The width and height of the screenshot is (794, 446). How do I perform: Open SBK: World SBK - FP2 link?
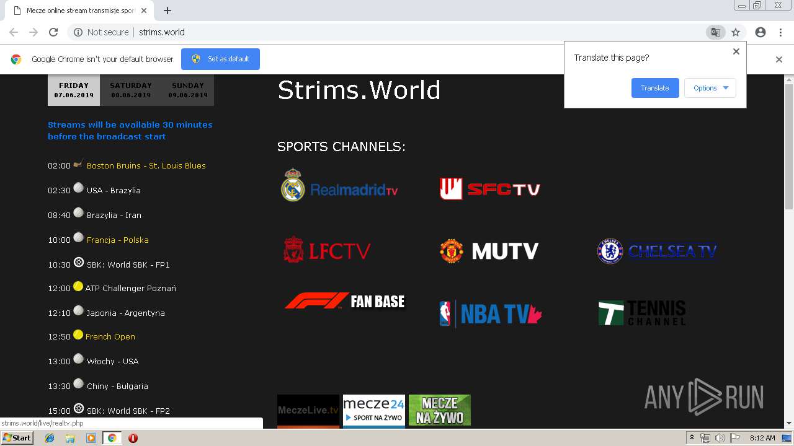point(128,411)
